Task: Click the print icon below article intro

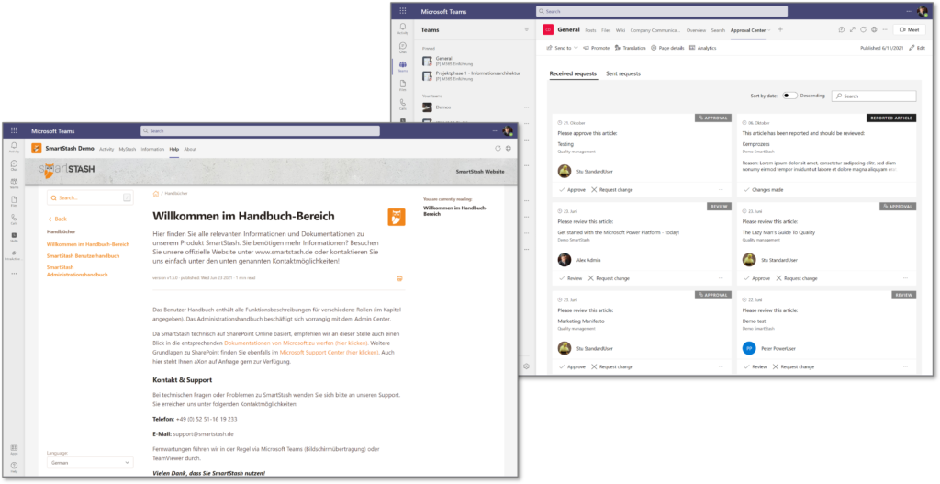Action: 400,278
